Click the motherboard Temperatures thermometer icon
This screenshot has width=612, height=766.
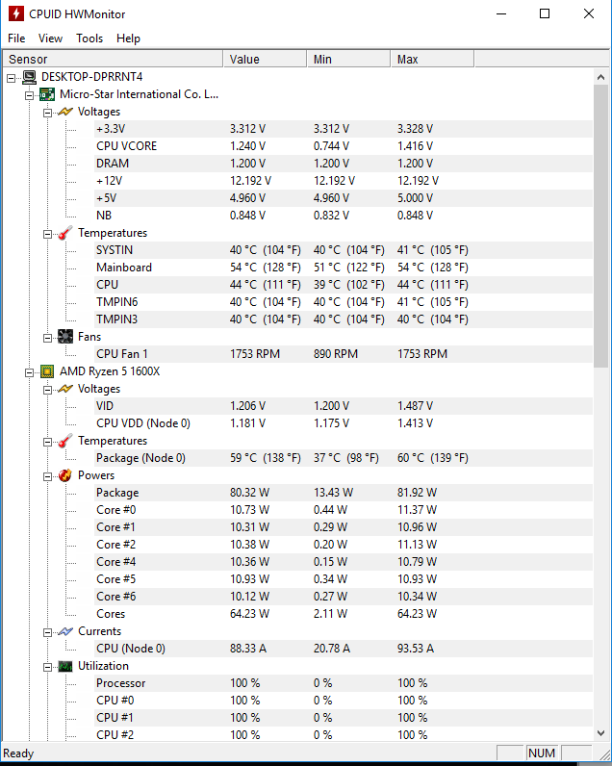pos(65,233)
